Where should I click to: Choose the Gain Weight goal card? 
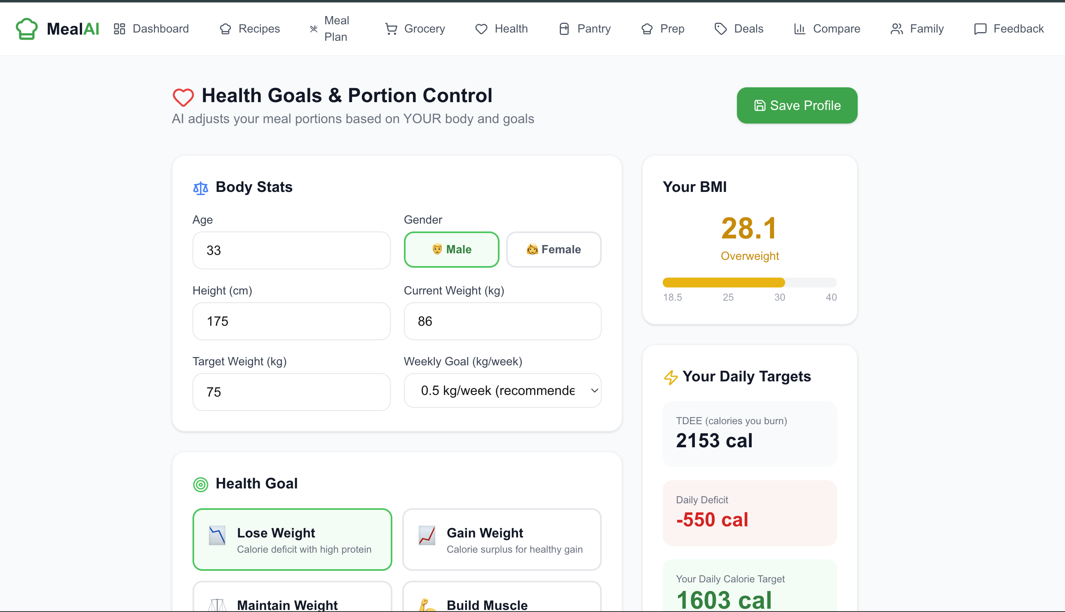pyautogui.click(x=502, y=540)
